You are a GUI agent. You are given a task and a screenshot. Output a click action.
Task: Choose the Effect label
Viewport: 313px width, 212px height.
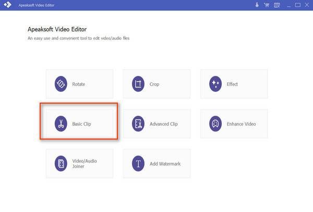(x=232, y=84)
